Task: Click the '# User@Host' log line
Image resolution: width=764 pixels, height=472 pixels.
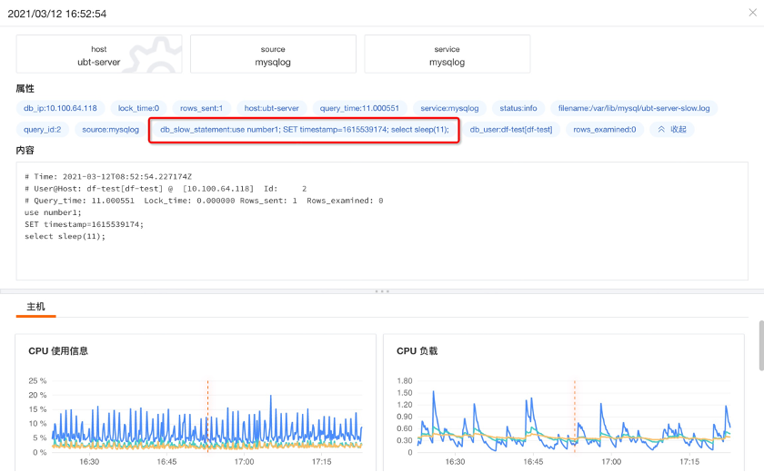Action: (166, 189)
